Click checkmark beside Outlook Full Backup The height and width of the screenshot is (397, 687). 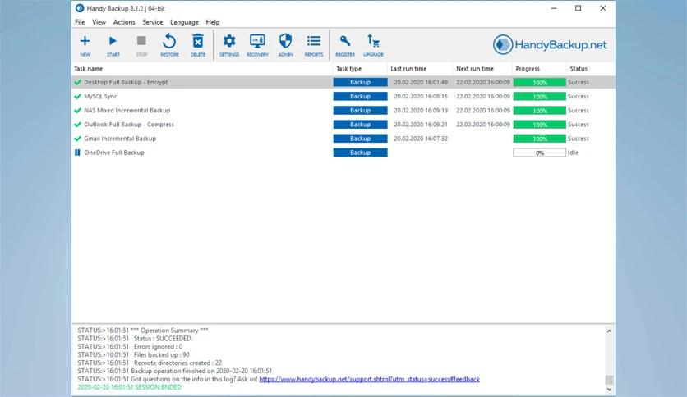(78, 124)
